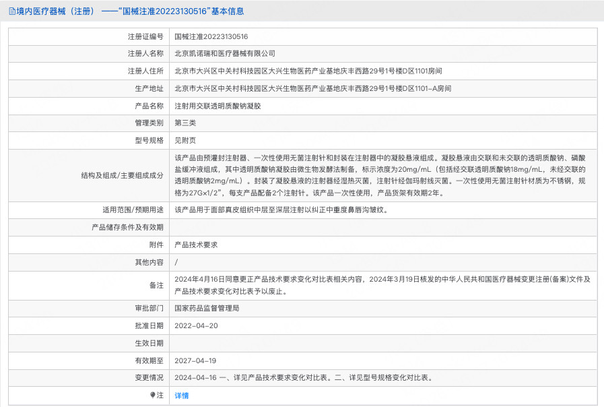
Task: Click the registrant name 北京凯诺瑞和医疗器械有限公司
Action: [x=225, y=54]
